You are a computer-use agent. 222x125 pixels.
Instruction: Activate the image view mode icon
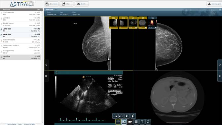(x=124, y=122)
